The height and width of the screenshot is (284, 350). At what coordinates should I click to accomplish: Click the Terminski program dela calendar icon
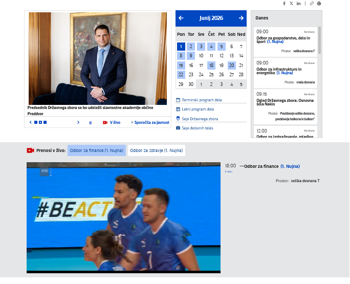(x=178, y=100)
